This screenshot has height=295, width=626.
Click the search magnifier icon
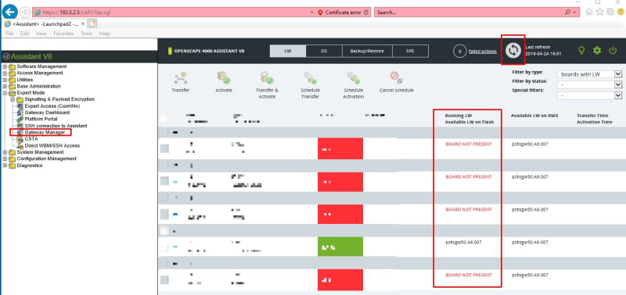568,12
